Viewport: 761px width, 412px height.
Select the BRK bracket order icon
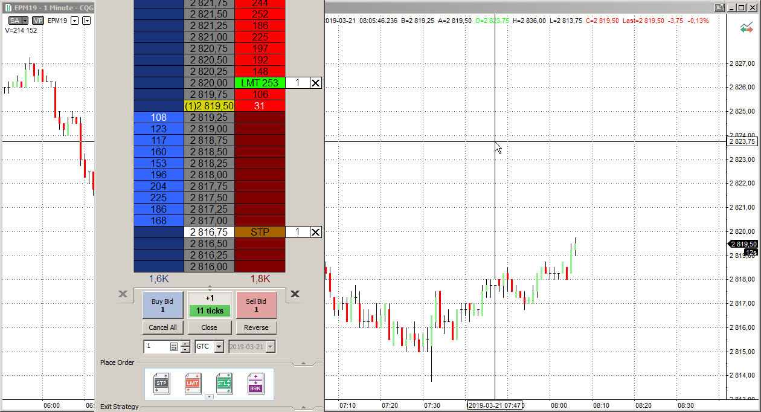[255, 384]
